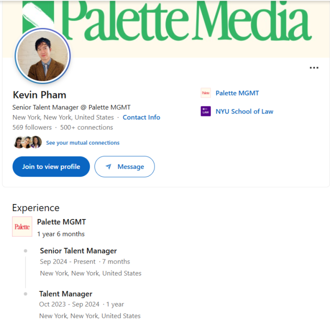Click the Sep 2024 - Present date line
This screenshot has height=329, width=330.
85,261
